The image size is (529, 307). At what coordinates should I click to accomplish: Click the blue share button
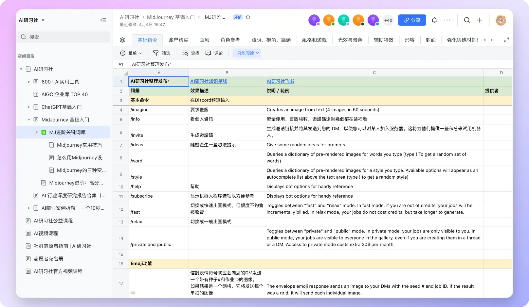412,20
